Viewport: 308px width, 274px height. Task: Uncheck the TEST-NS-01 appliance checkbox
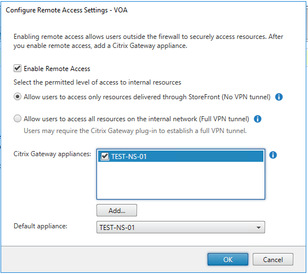(105, 156)
